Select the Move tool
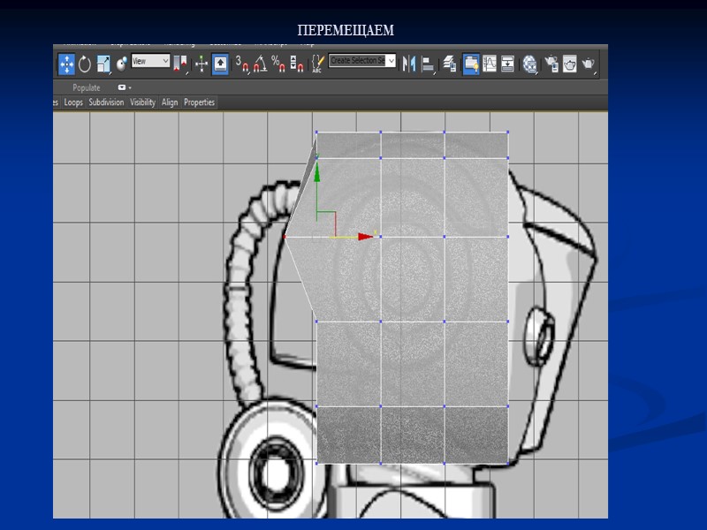The image size is (707, 530). coord(66,64)
